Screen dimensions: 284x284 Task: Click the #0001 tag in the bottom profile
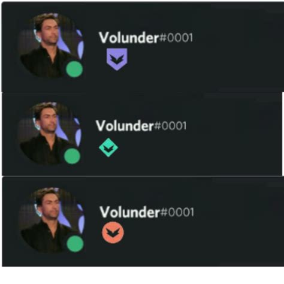point(177,212)
